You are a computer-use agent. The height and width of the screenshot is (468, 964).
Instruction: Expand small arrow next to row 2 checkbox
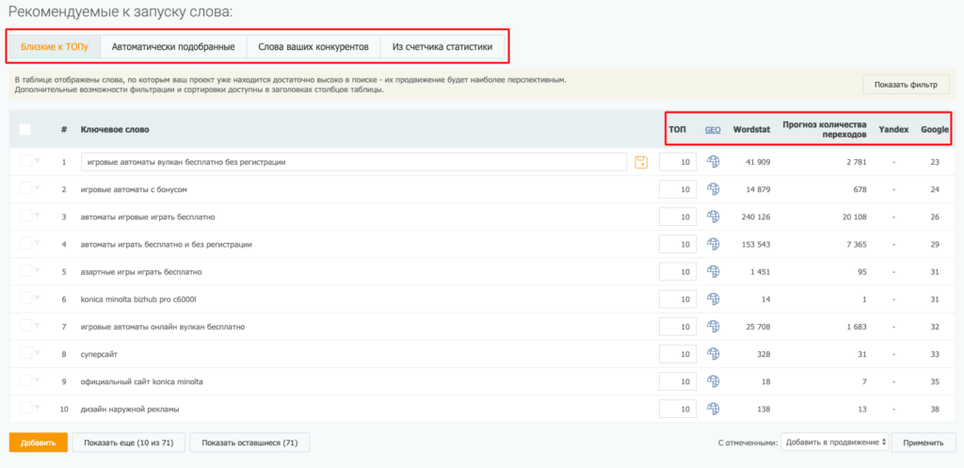pos(37,188)
